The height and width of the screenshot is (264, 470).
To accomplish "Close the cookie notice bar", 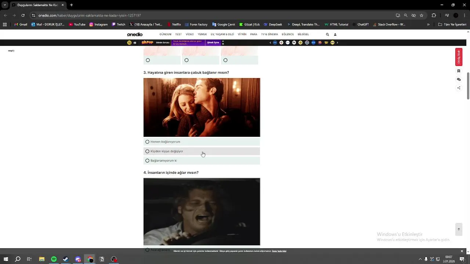I will pos(462,251).
